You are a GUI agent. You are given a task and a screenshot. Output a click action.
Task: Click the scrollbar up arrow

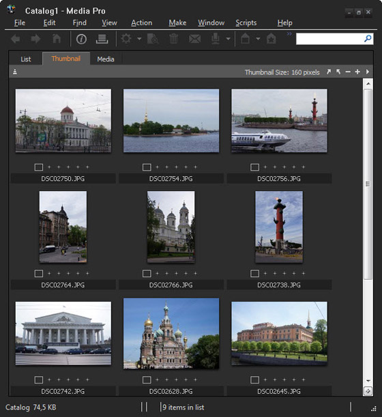368,84
